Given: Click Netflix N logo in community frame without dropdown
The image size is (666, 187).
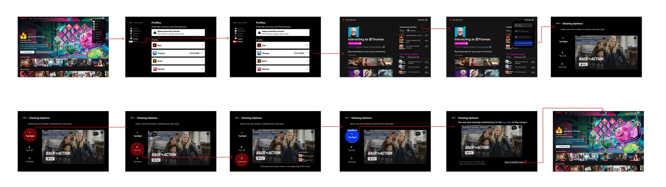Looking at the screenshot, I should coord(344,20).
